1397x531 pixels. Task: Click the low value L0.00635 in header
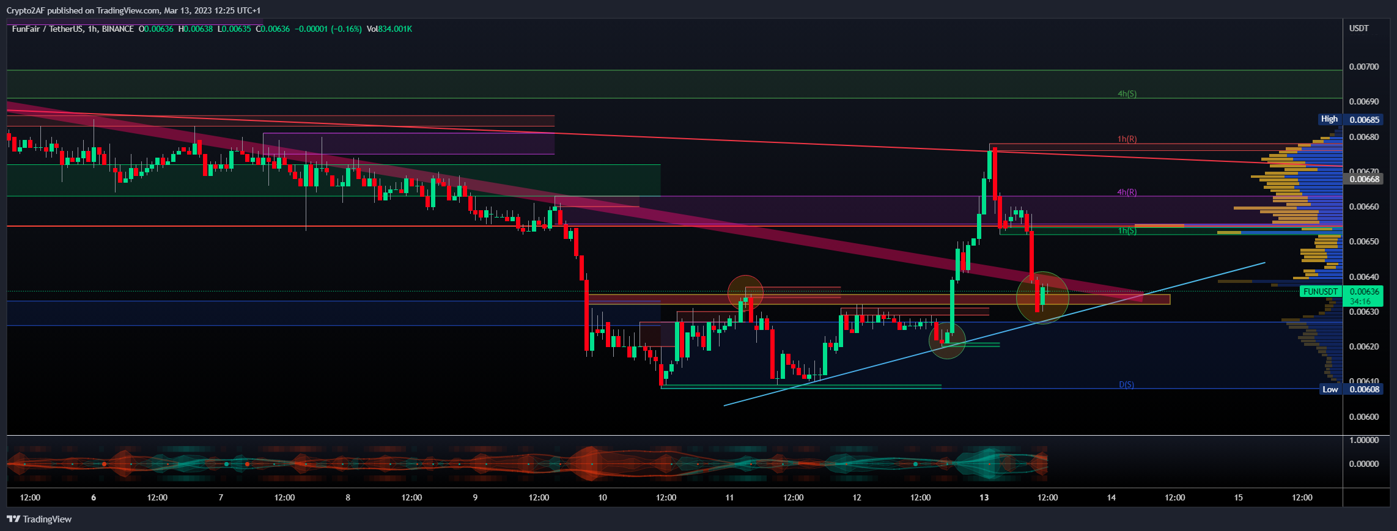[234, 29]
